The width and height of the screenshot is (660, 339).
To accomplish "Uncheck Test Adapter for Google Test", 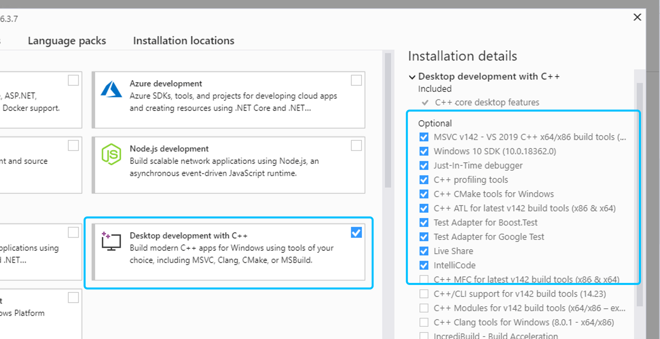I will pos(424,237).
